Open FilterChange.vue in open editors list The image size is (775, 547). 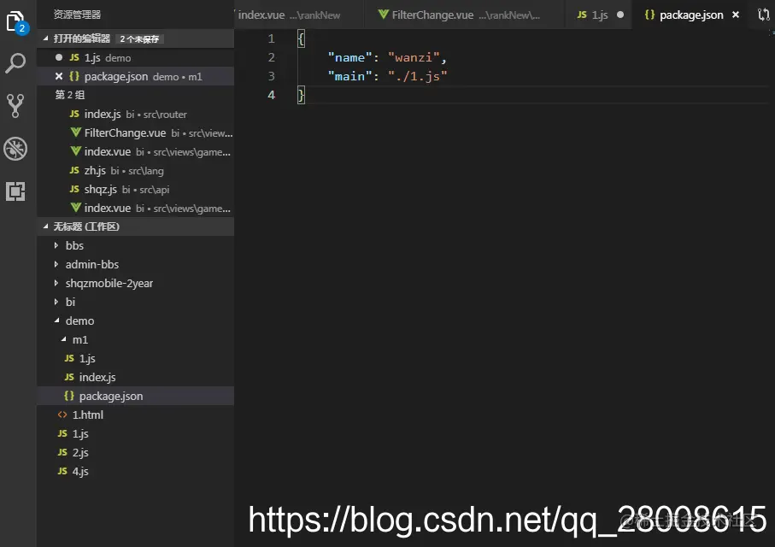click(x=135, y=132)
